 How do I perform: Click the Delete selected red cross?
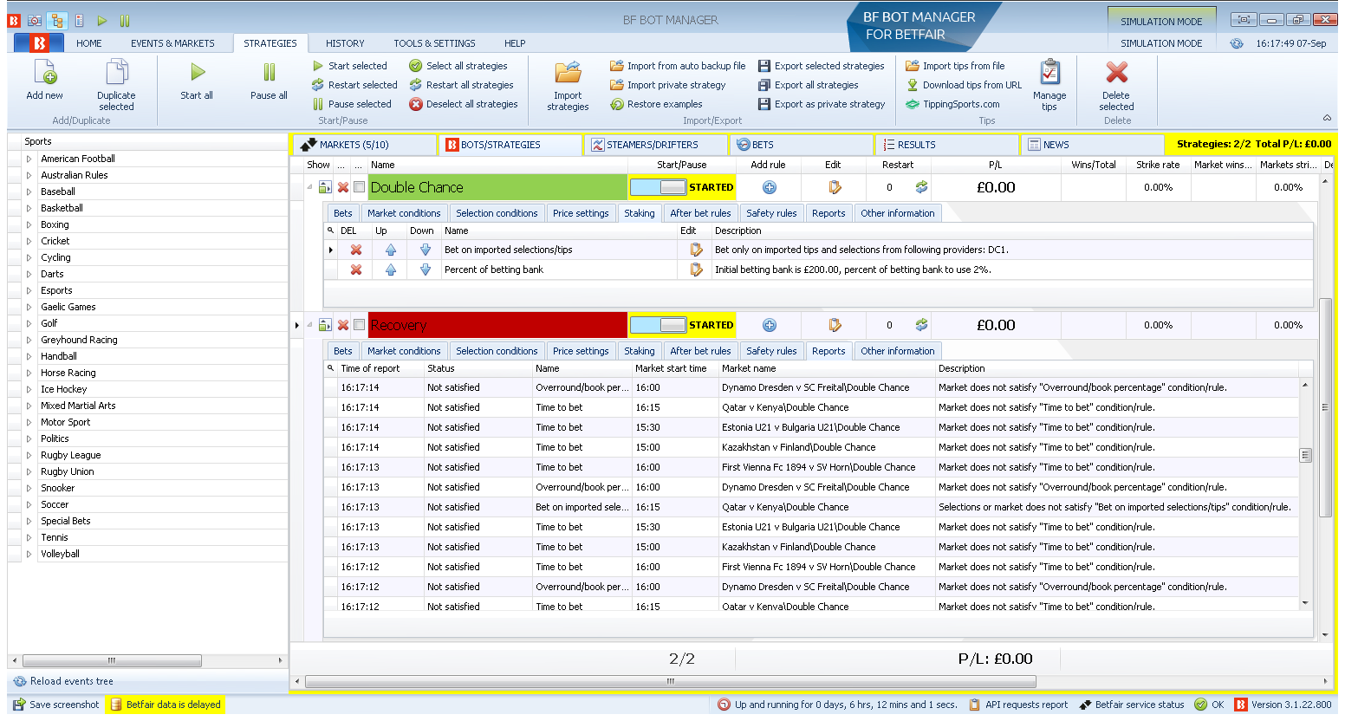tap(1117, 73)
